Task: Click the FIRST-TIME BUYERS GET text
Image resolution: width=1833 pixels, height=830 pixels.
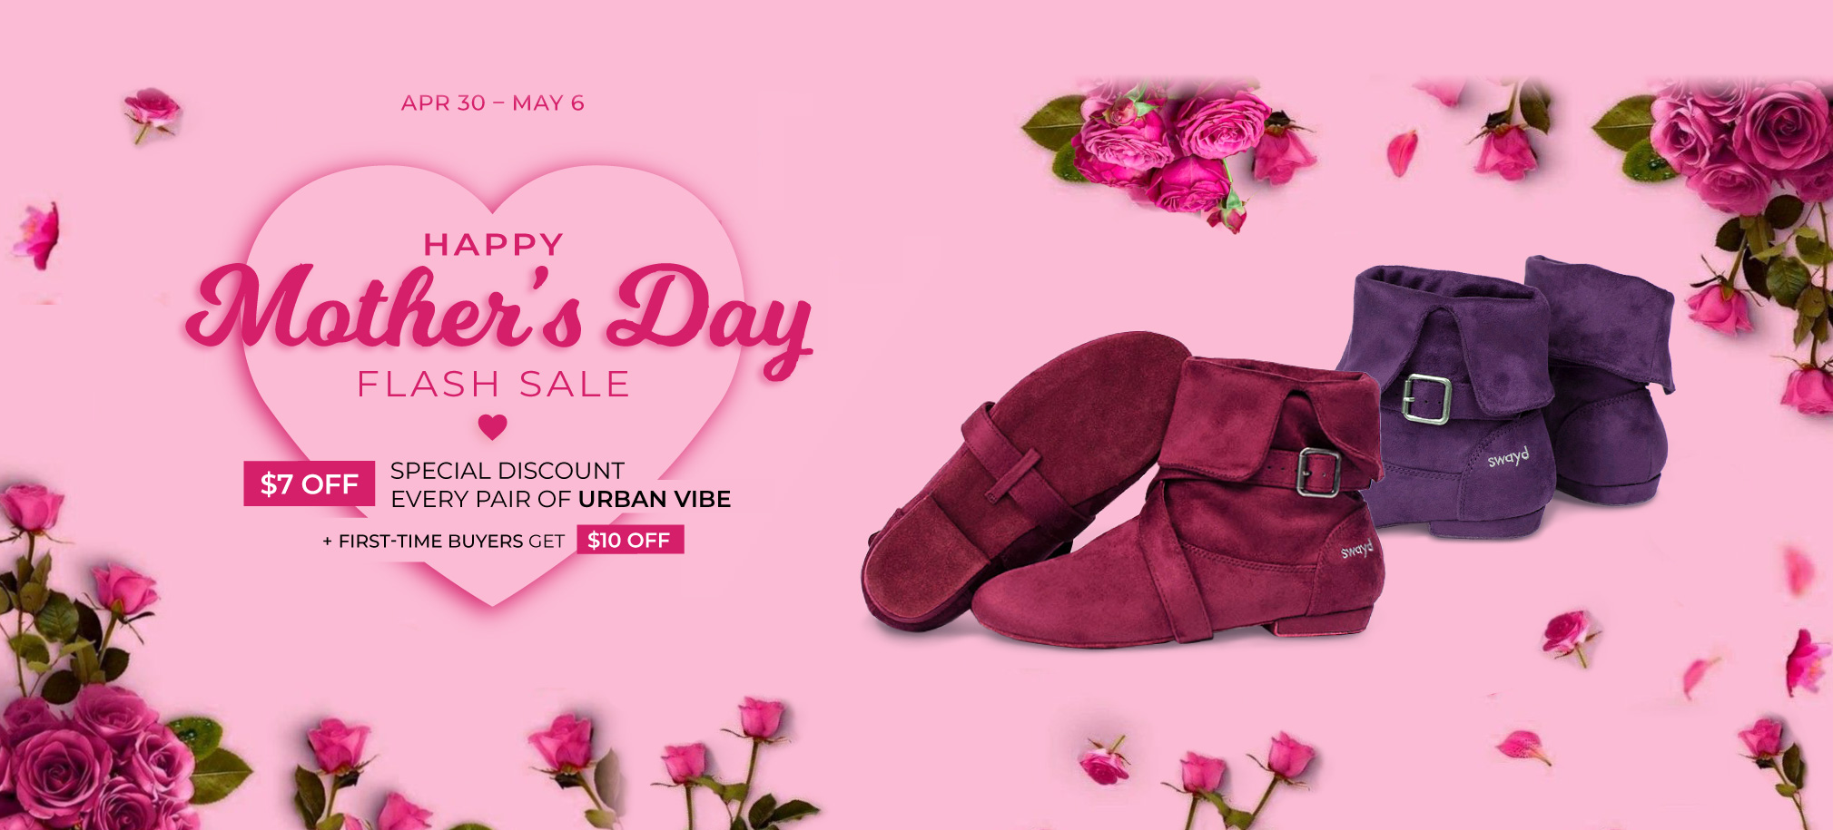Action: click(451, 542)
